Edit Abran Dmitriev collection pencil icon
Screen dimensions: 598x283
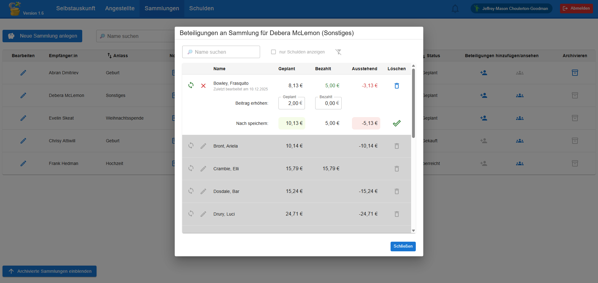[23, 73]
